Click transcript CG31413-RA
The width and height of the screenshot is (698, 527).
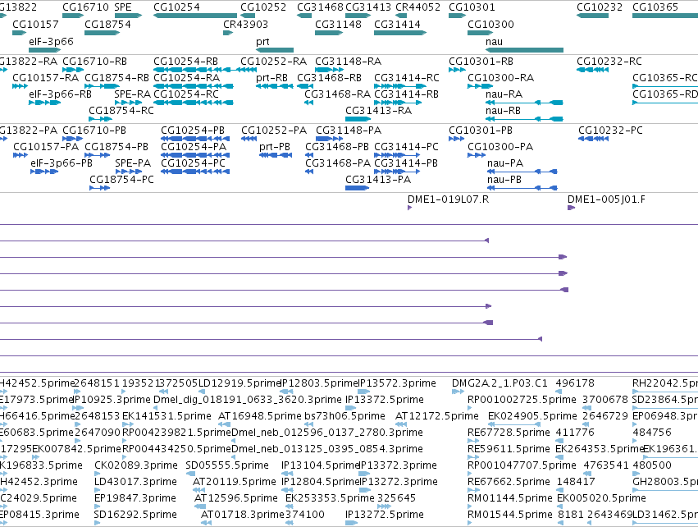click(x=378, y=111)
